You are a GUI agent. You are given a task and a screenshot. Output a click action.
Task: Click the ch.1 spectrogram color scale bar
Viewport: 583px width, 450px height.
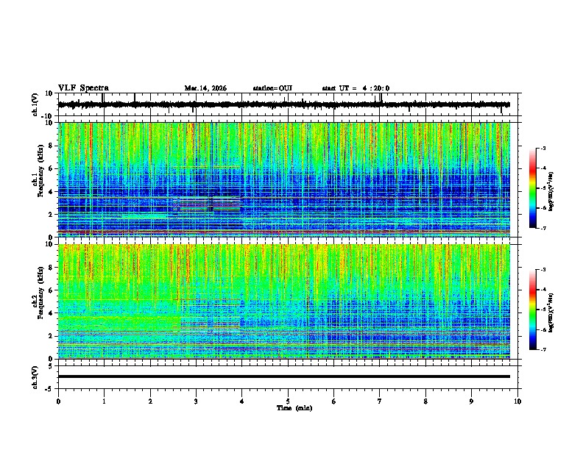(x=533, y=188)
